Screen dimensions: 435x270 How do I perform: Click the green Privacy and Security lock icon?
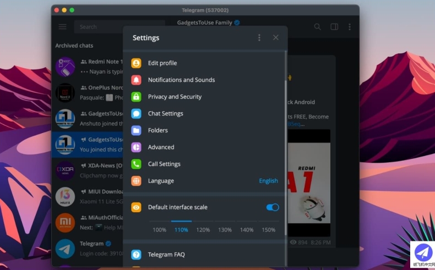[x=137, y=97]
